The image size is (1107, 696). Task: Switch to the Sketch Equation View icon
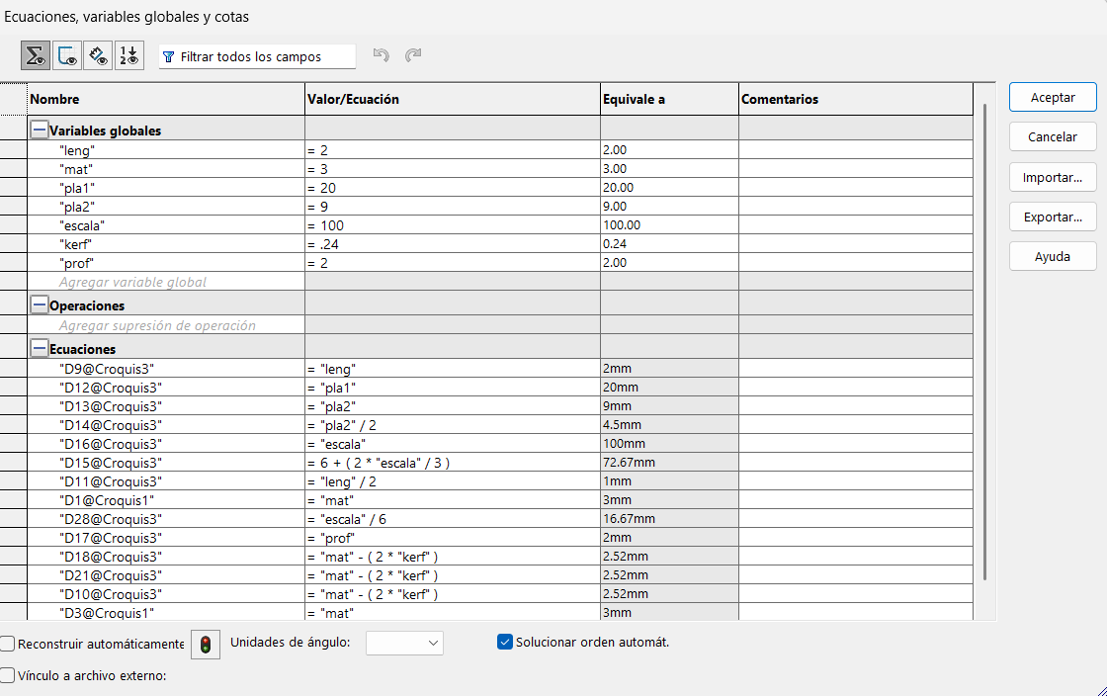[x=67, y=56]
